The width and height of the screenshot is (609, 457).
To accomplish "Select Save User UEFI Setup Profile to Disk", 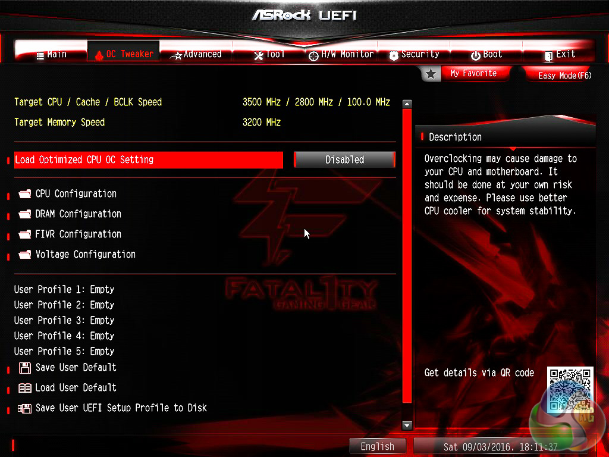I will point(121,408).
